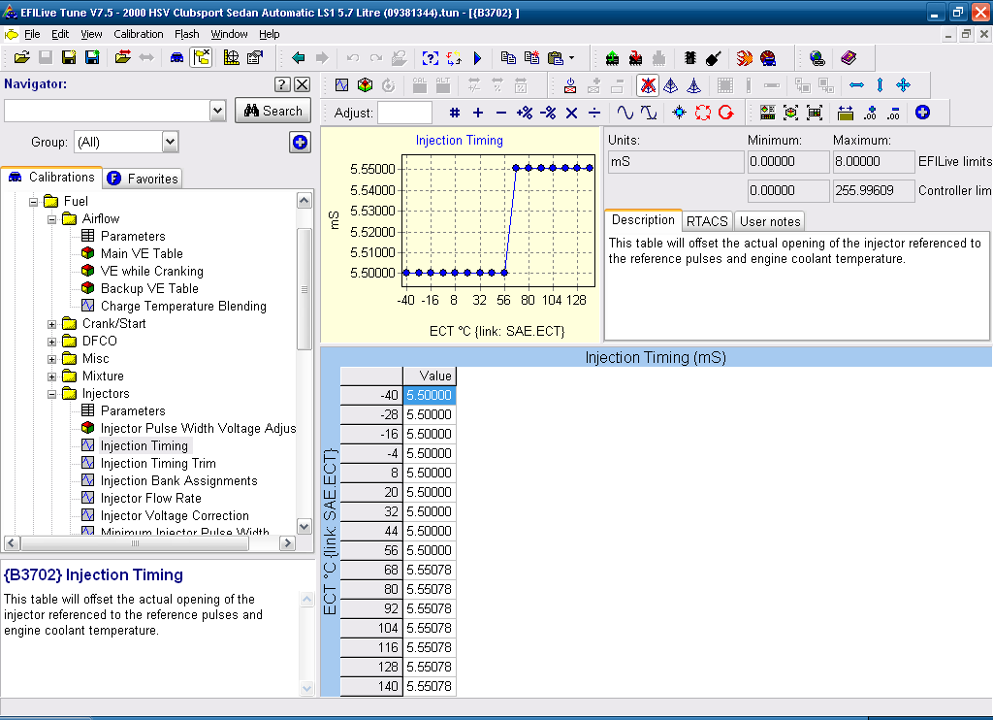Switch to the User notes tab
Image resolution: width=993 pixels, height=720 pixels.
(770, 221)
